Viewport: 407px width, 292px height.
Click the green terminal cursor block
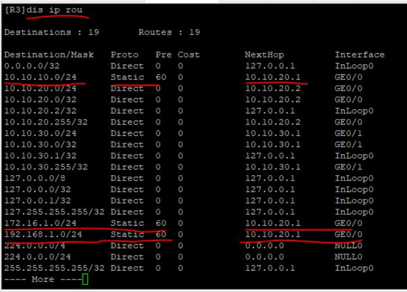85,279
